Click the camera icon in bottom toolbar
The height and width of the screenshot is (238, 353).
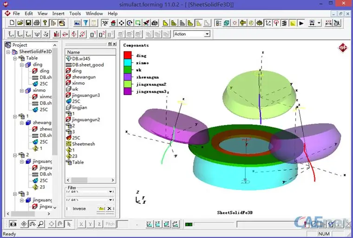coord(13,224)
